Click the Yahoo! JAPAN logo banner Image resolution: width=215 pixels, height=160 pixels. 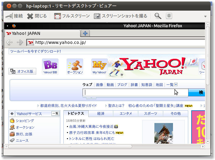(153, 66)
